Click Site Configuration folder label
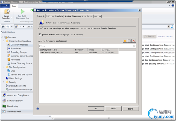This screenshot has width=176, height=121. click(17, 67)
